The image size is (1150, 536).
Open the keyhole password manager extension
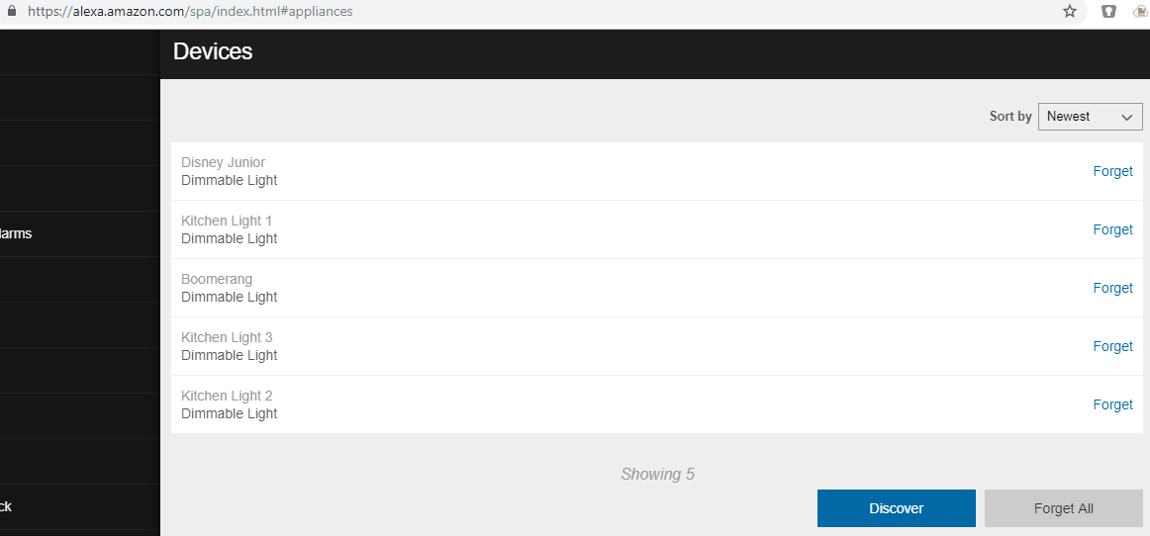(1109, 11)
